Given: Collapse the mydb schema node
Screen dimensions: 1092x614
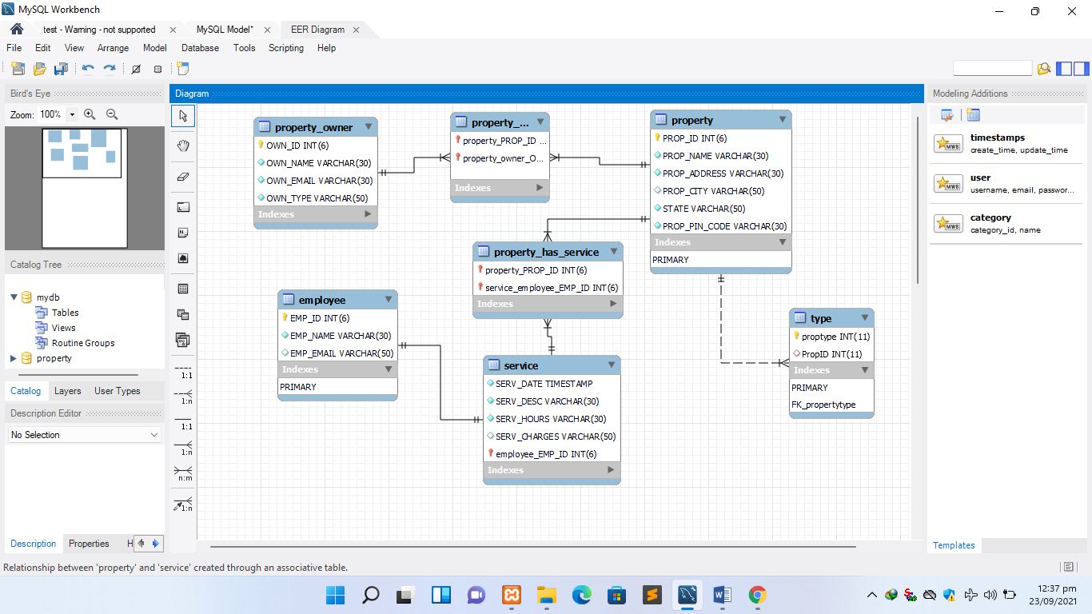Looking at the screenshot, I should pyautogui.click(x=14, y=297).
